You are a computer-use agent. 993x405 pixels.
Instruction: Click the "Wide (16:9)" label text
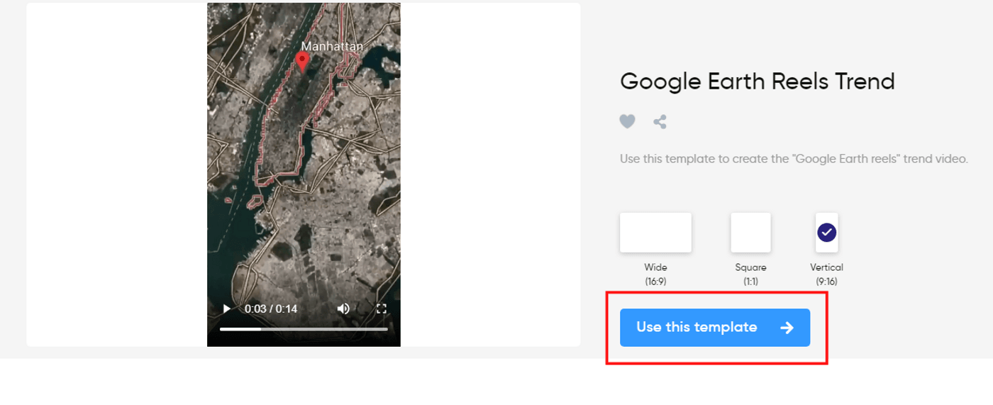[x=655, y=274]
